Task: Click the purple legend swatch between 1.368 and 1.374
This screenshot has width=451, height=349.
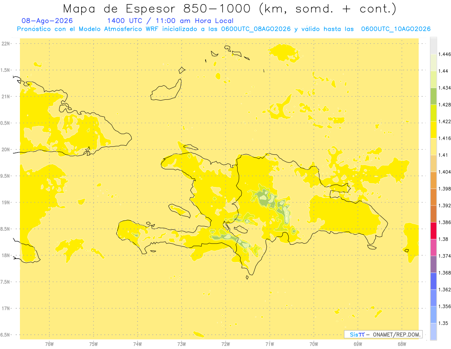Action: coord(433,264)
